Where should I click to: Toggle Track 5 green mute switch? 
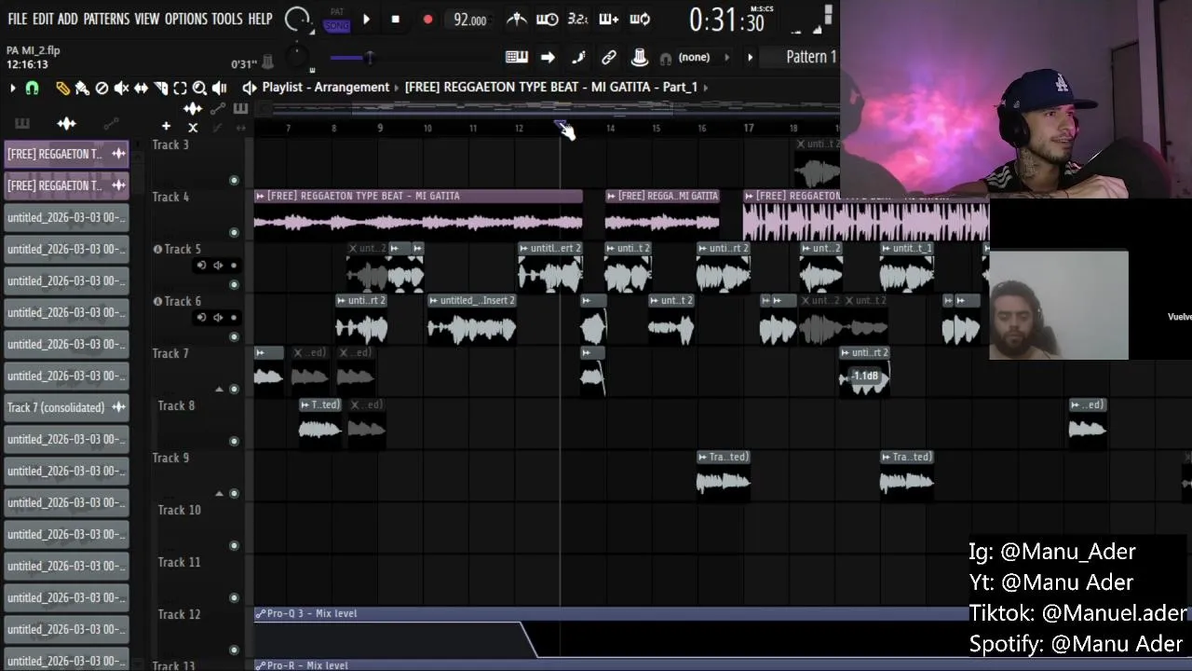(x=234, y=284)
